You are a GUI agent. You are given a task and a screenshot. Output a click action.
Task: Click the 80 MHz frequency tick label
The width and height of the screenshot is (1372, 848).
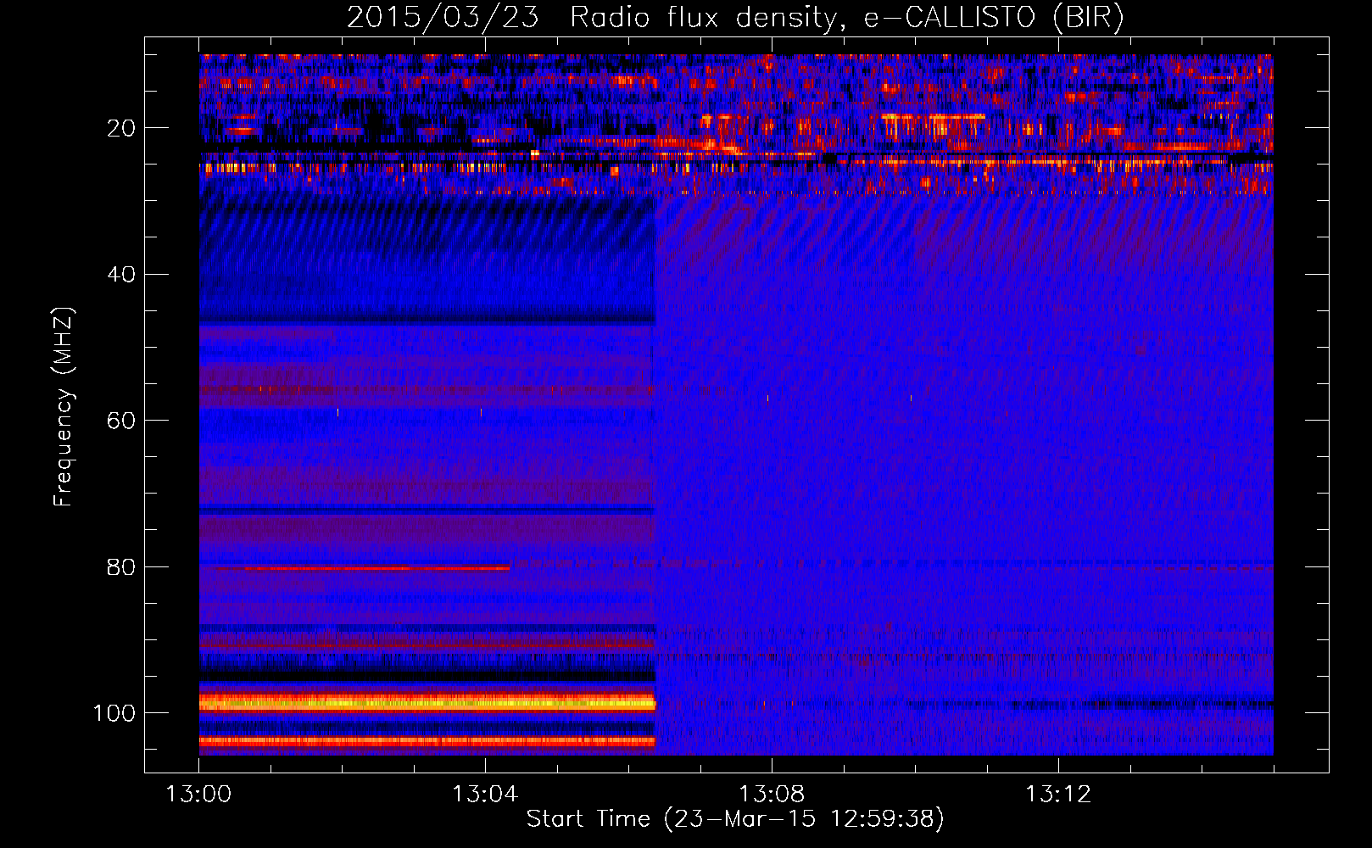[121, 566]
